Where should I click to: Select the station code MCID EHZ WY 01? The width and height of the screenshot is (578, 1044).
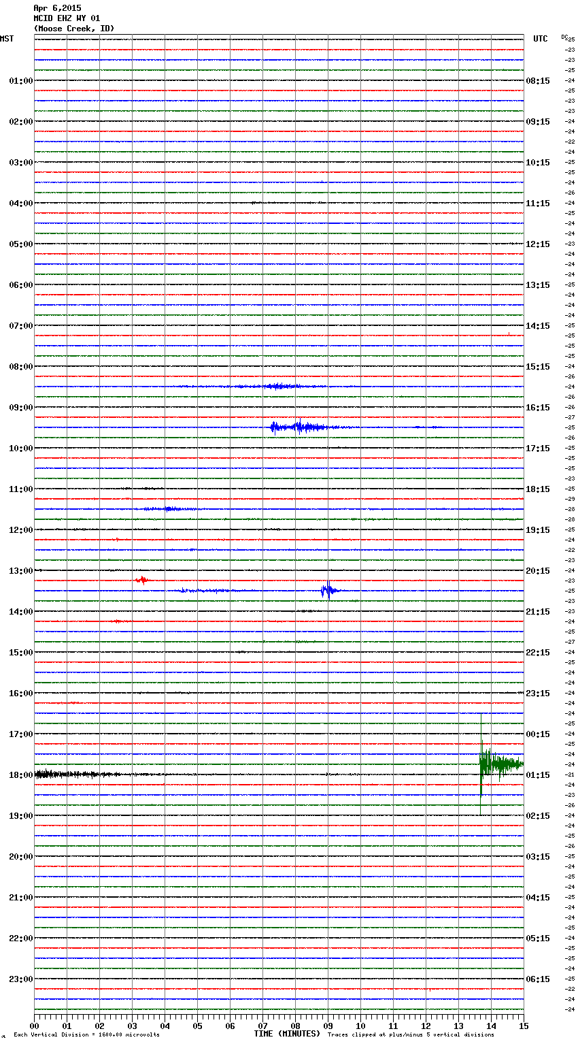tap(67, 18)
